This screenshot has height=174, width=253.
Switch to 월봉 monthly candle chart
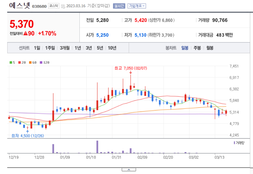point(210,48)
